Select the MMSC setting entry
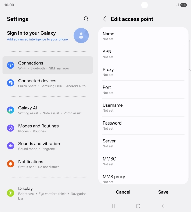191x212 pixels. (143, 161)
